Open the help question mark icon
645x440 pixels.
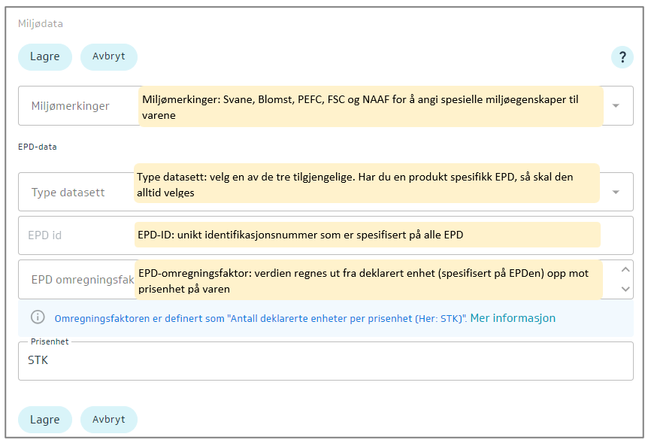(x=622, y=57)
